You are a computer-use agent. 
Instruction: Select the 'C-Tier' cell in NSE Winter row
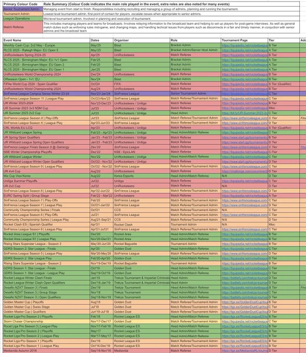(x=284, y=152)
